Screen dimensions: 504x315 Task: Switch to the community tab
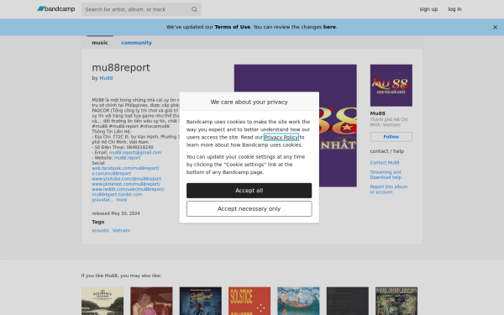point(136,43)
